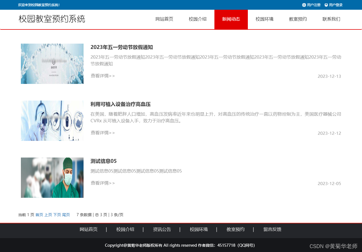Select 网站首页 in the top navigation
The height and width of the screenshot is (252, 362).
coord(164,19)
